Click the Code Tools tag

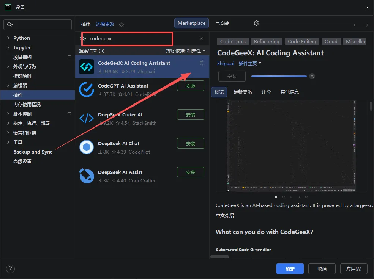tap(233, 41)
